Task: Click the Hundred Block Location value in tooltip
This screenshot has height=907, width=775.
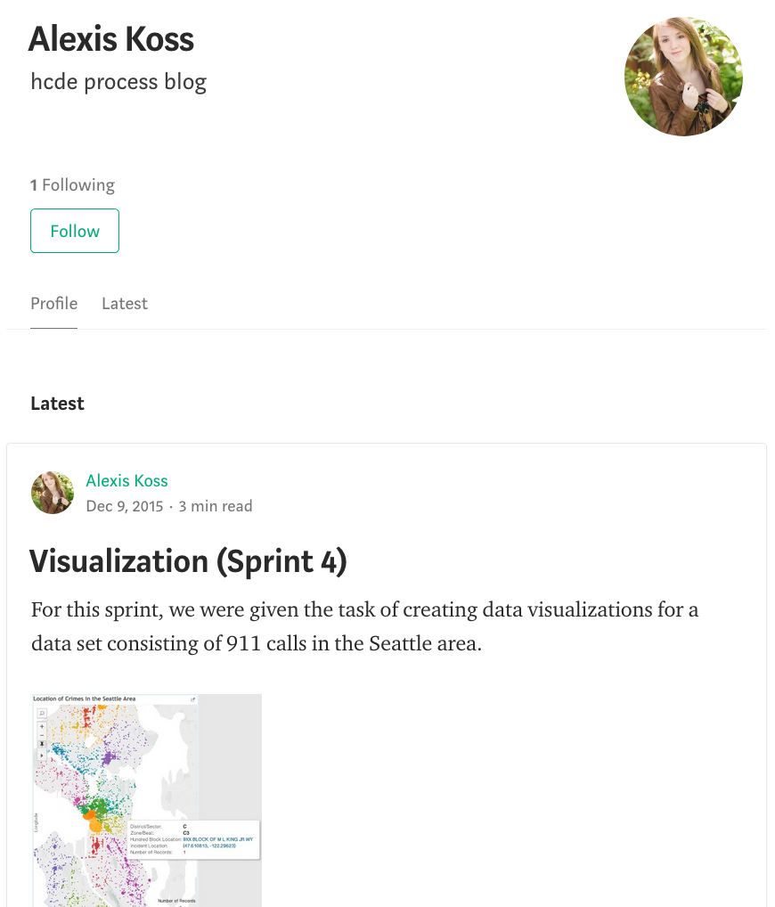Action: coord(218,839)
